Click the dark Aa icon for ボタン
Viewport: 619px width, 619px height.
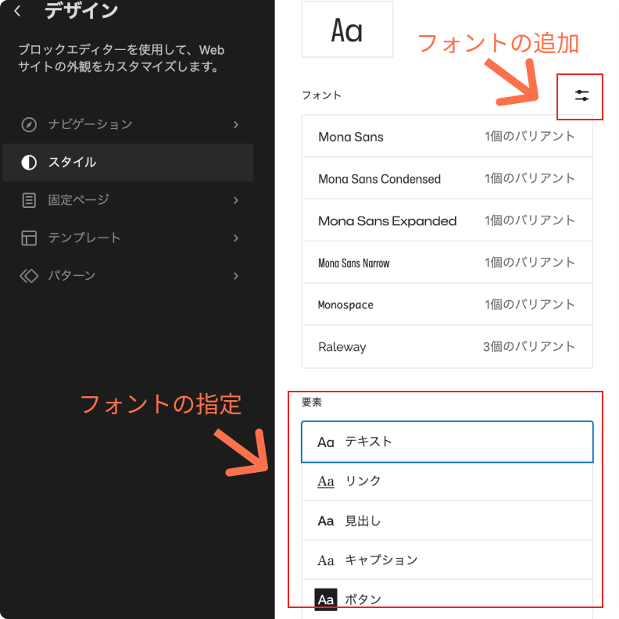[326, 599]
